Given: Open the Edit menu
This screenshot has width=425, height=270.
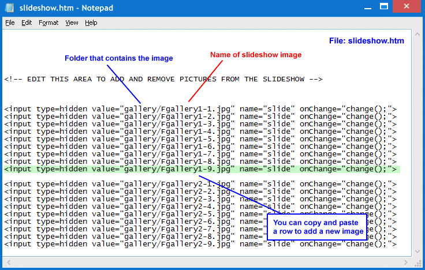Looking at the screenshot, I should [27, 22].
